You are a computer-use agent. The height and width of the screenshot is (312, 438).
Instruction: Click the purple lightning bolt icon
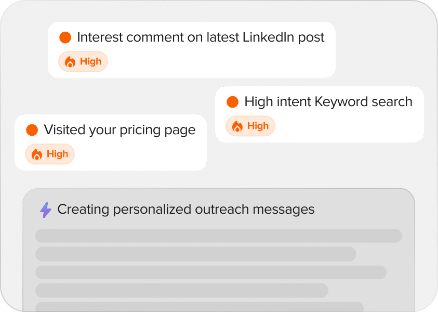click(x=46, y=210)
